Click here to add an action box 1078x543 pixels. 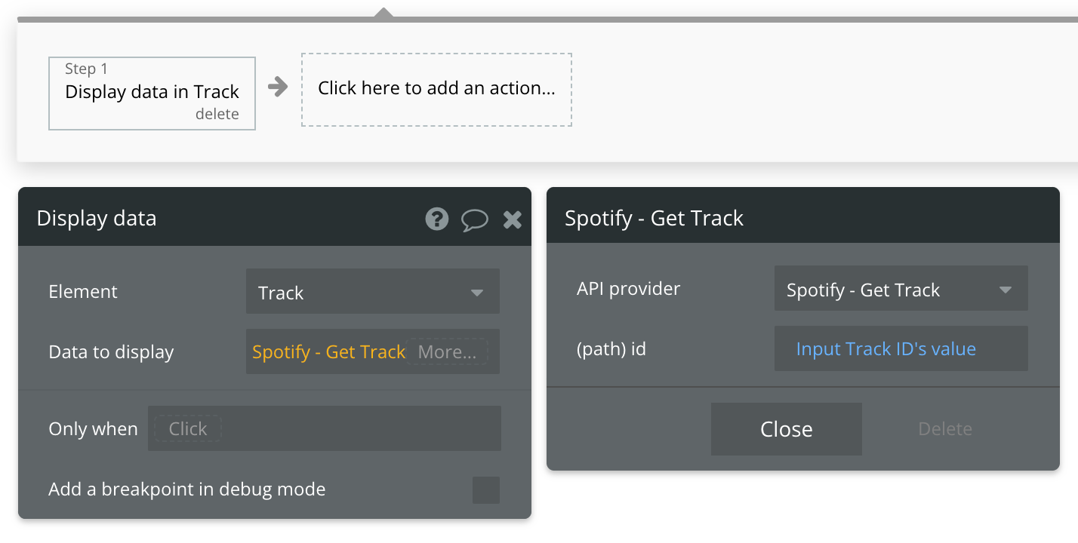click(436, 89)
